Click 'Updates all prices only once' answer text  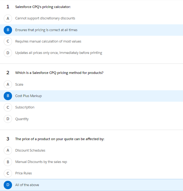pyautogui.click(x=59, y=53)
